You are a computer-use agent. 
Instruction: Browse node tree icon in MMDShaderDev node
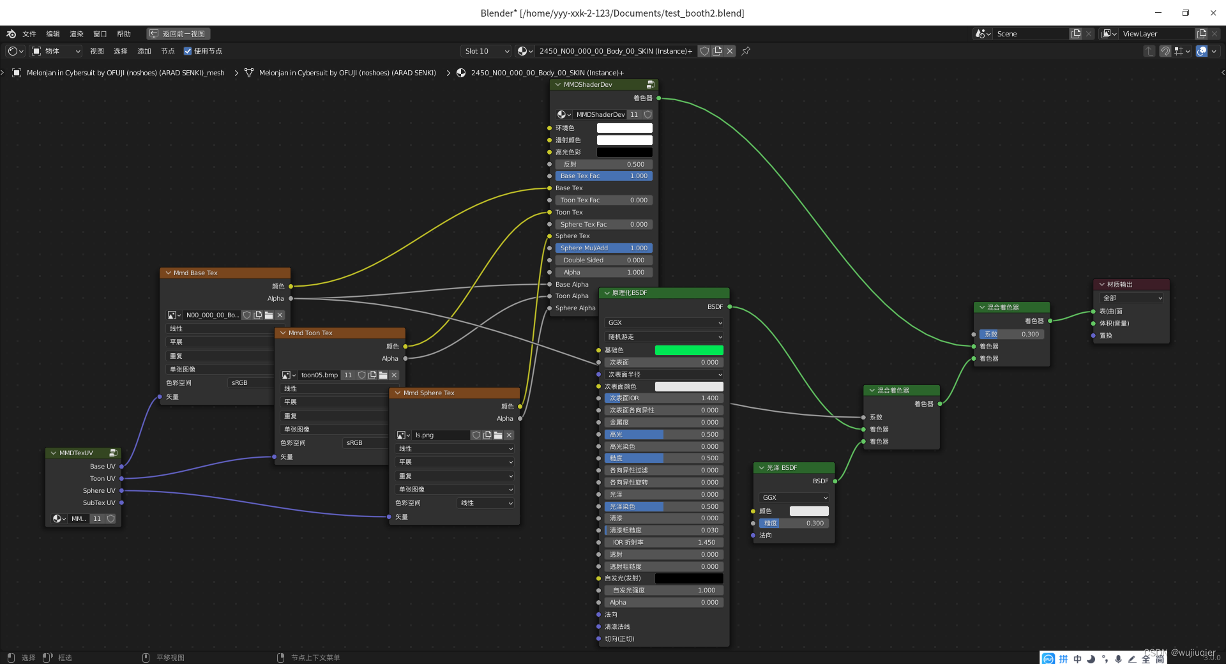coord(564,114)
